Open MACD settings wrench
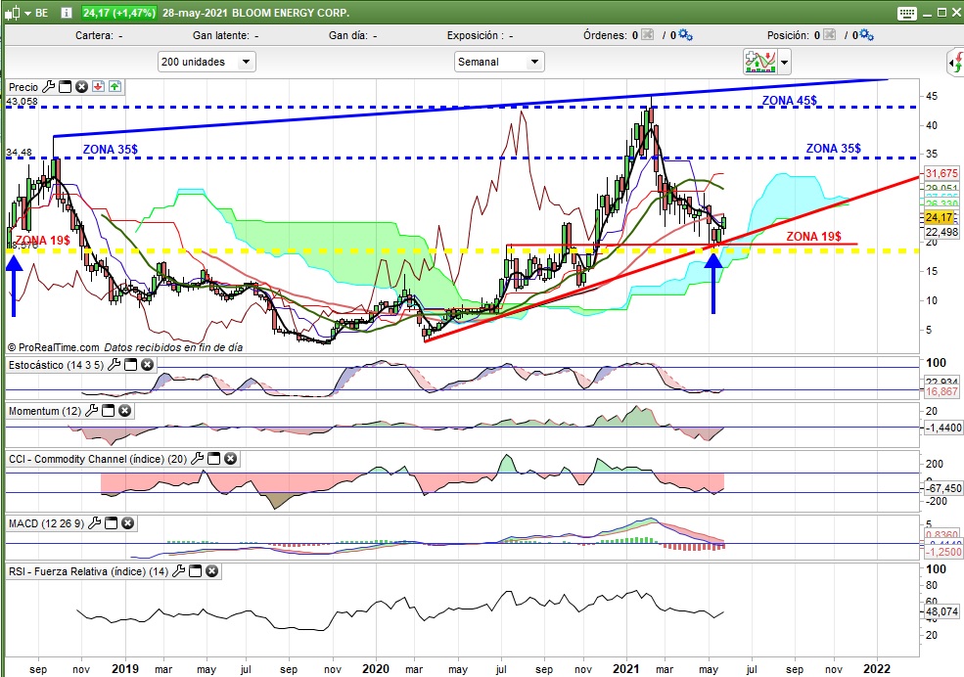964x677 pixels. click(x=95, y=523)
